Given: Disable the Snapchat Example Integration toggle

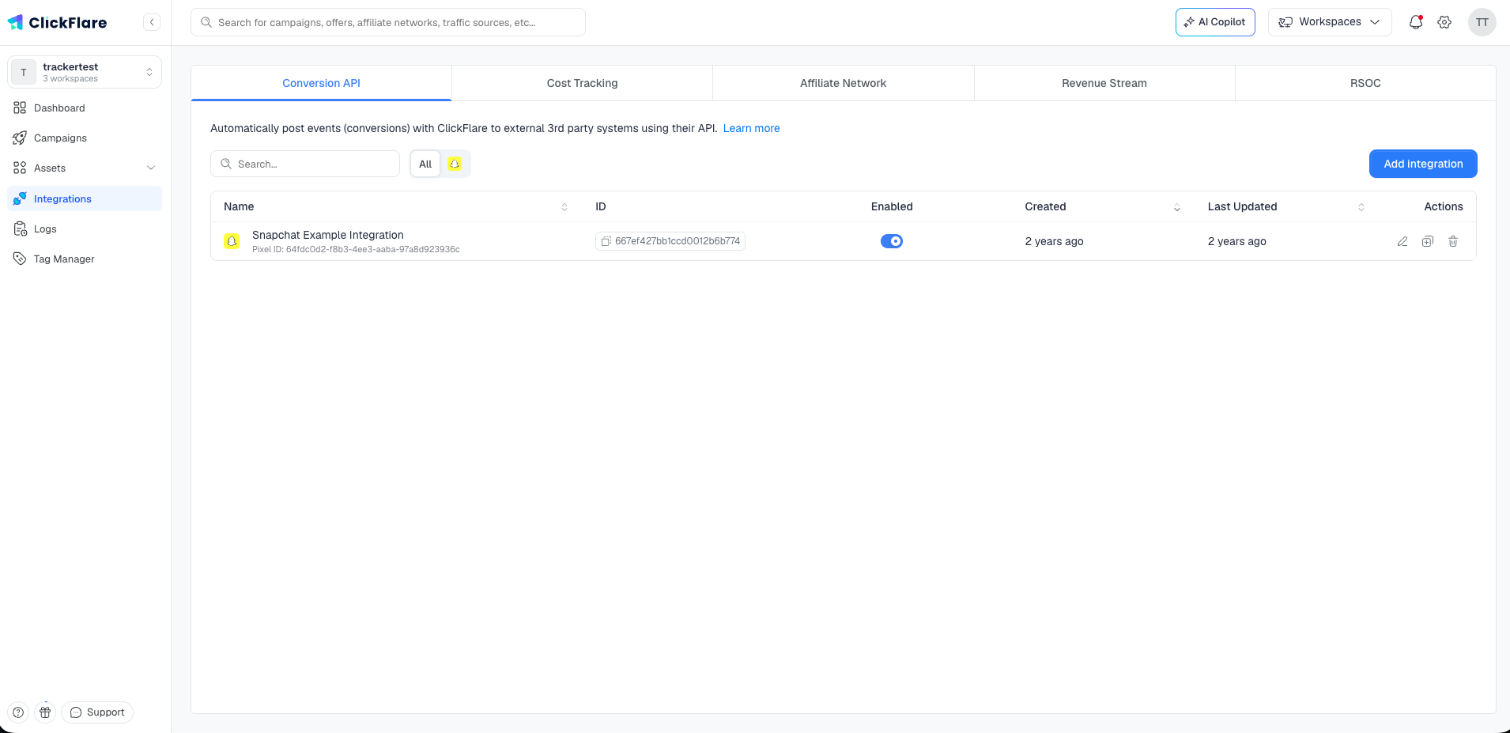Looking at the screenshot, I should [x=892, y=241].
